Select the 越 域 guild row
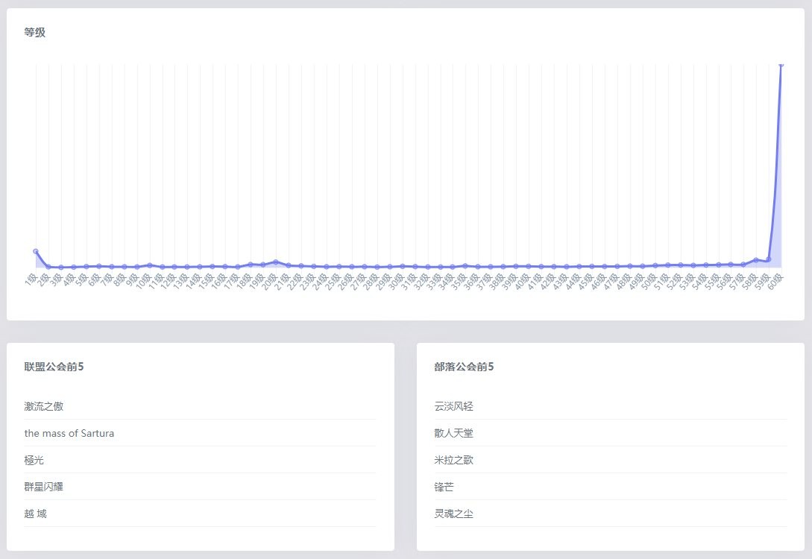 pos(200,514)
